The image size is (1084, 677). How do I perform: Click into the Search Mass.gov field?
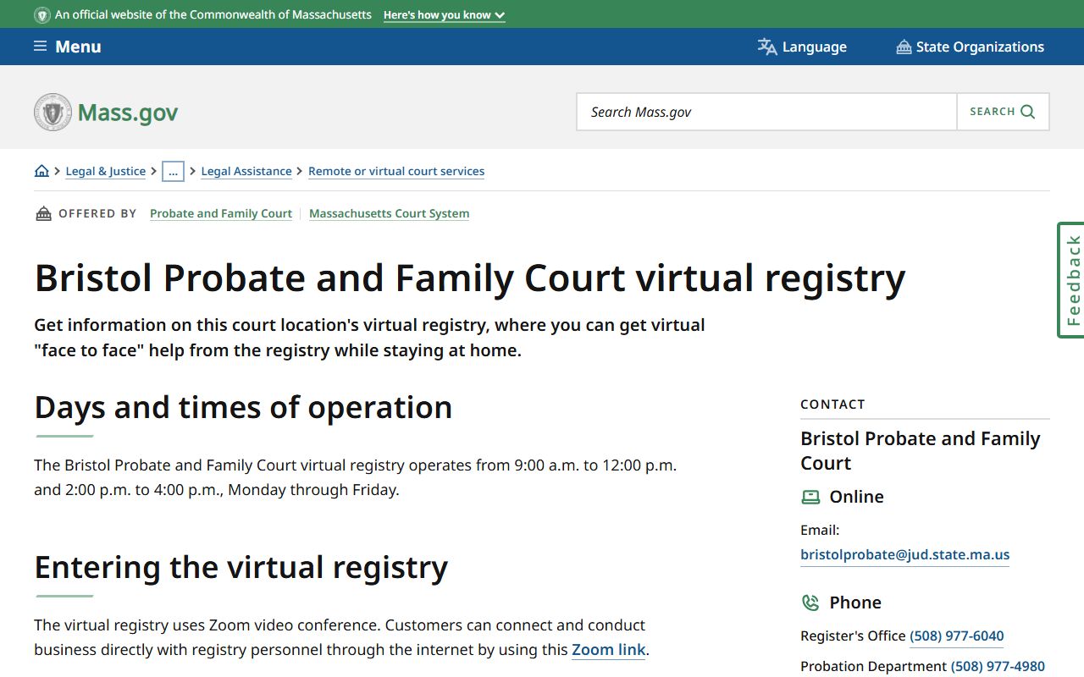pyautogui.click(x=766, y=112)
